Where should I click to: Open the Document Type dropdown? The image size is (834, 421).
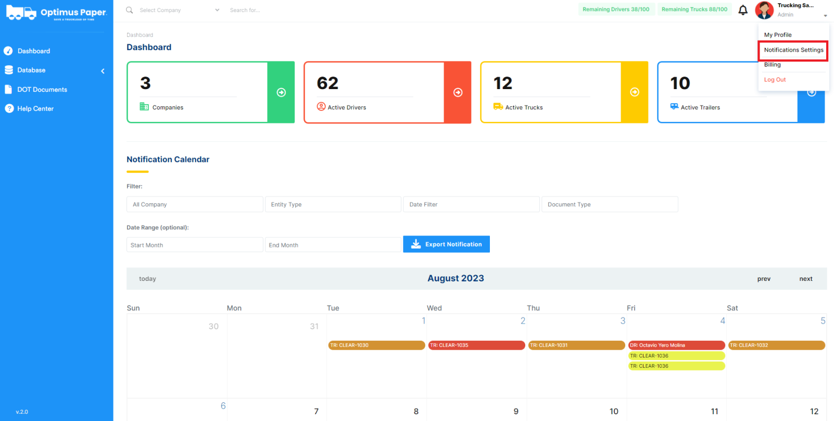(610, 204)
